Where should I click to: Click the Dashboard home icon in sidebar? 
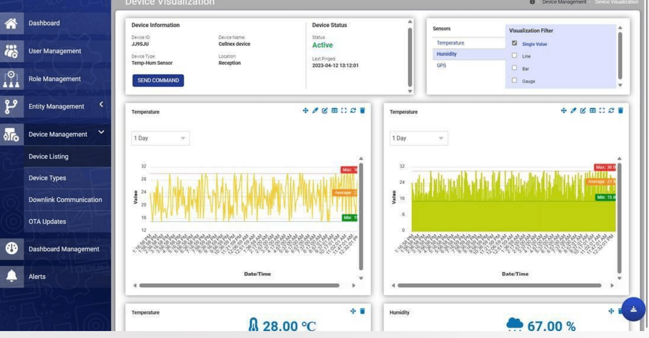click(11, 23)
